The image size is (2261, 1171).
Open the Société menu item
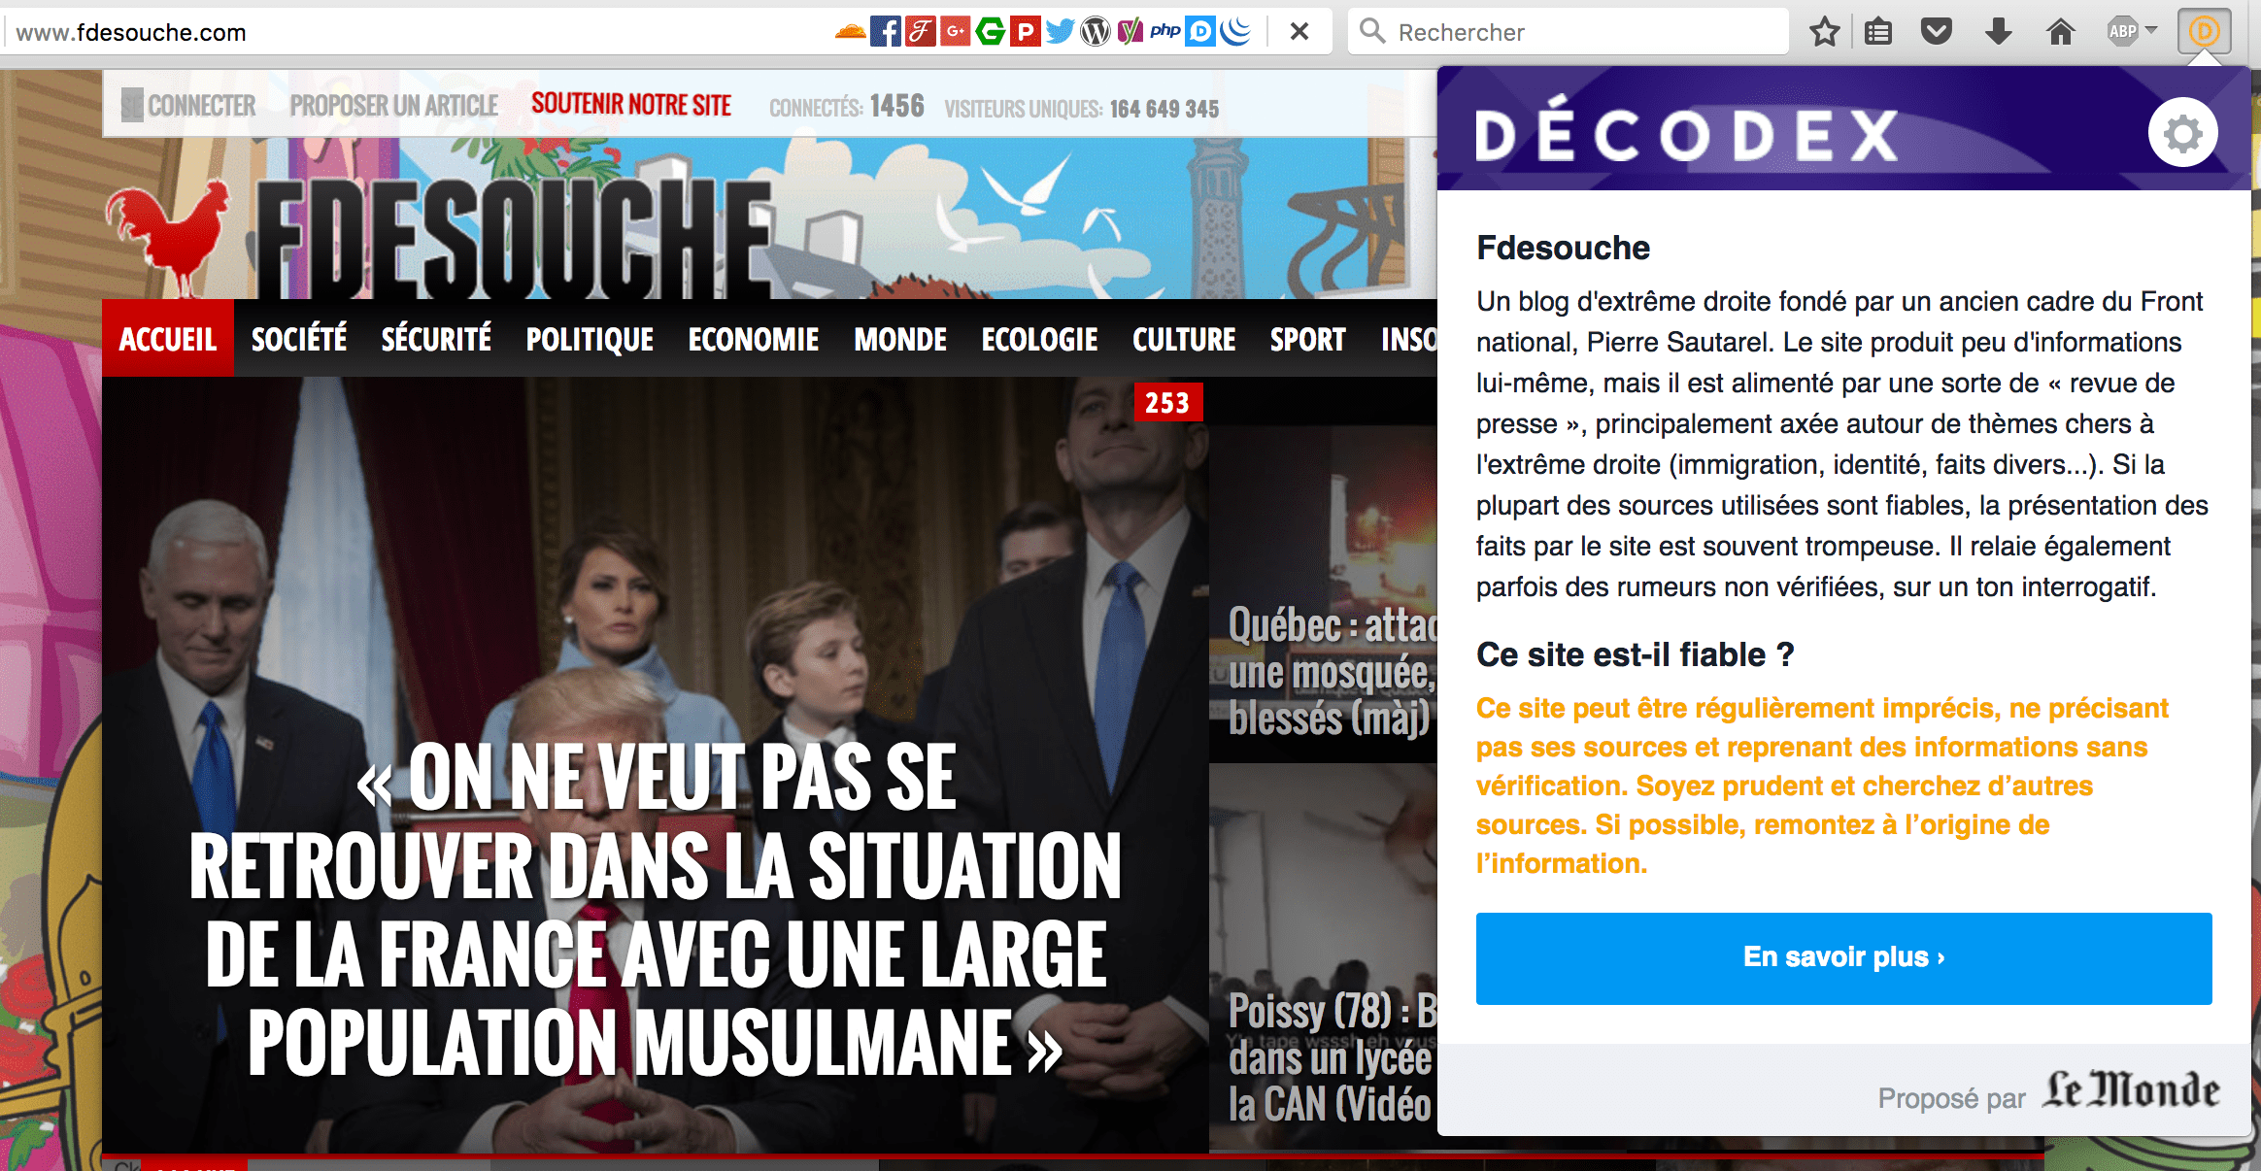[x=298, y=339]
